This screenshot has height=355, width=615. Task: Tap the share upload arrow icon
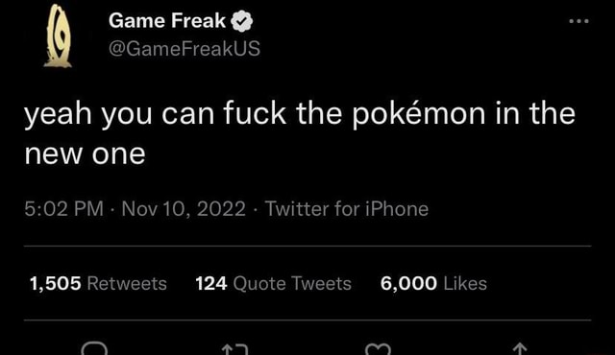tap(520, 348)
